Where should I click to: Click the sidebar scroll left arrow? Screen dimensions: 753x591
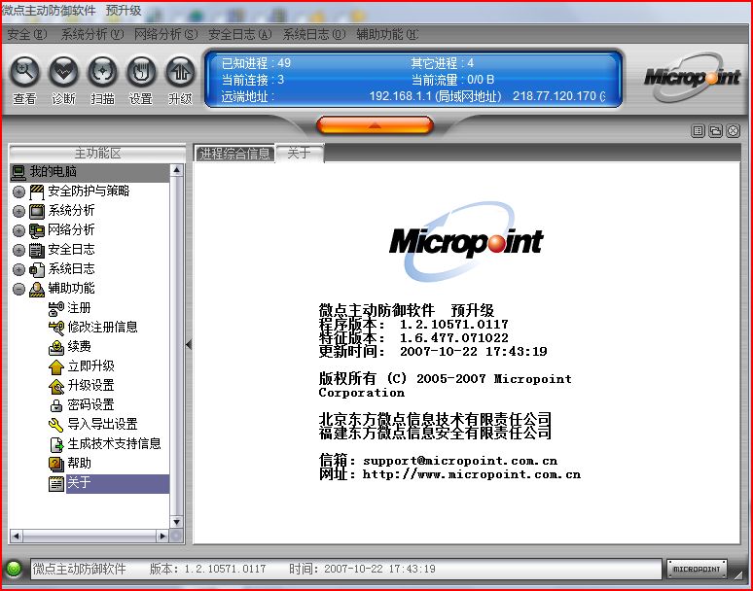pos(16,536)
